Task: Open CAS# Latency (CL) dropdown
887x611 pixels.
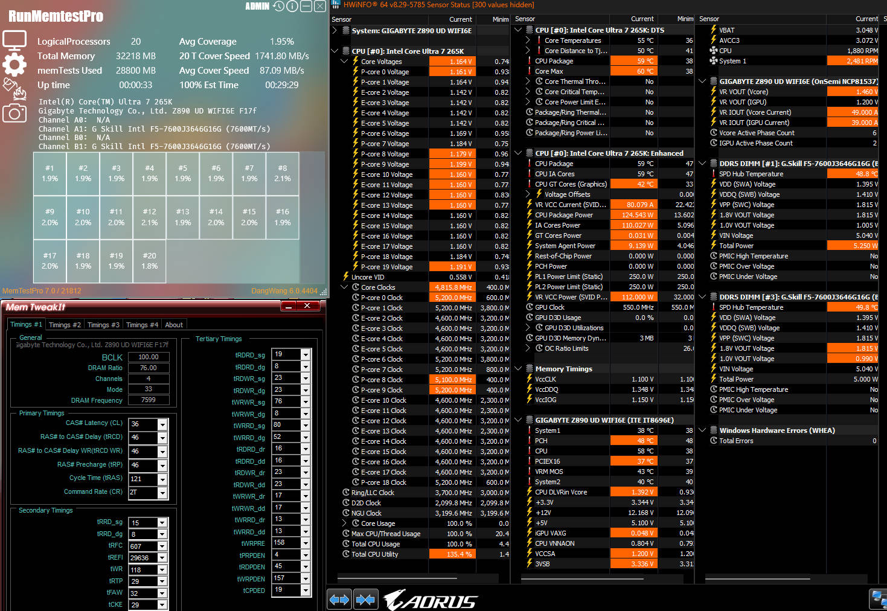Action: (162, 424)
